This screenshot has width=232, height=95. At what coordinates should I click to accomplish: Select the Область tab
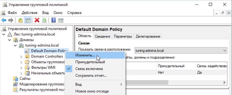[x=84, y=36]
